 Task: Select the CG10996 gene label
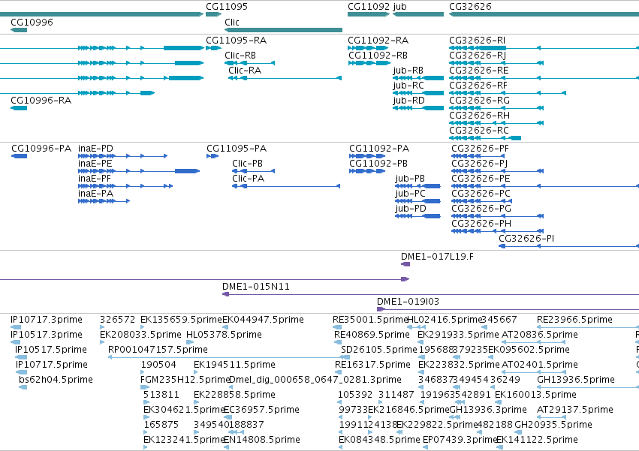click(32, 22)
